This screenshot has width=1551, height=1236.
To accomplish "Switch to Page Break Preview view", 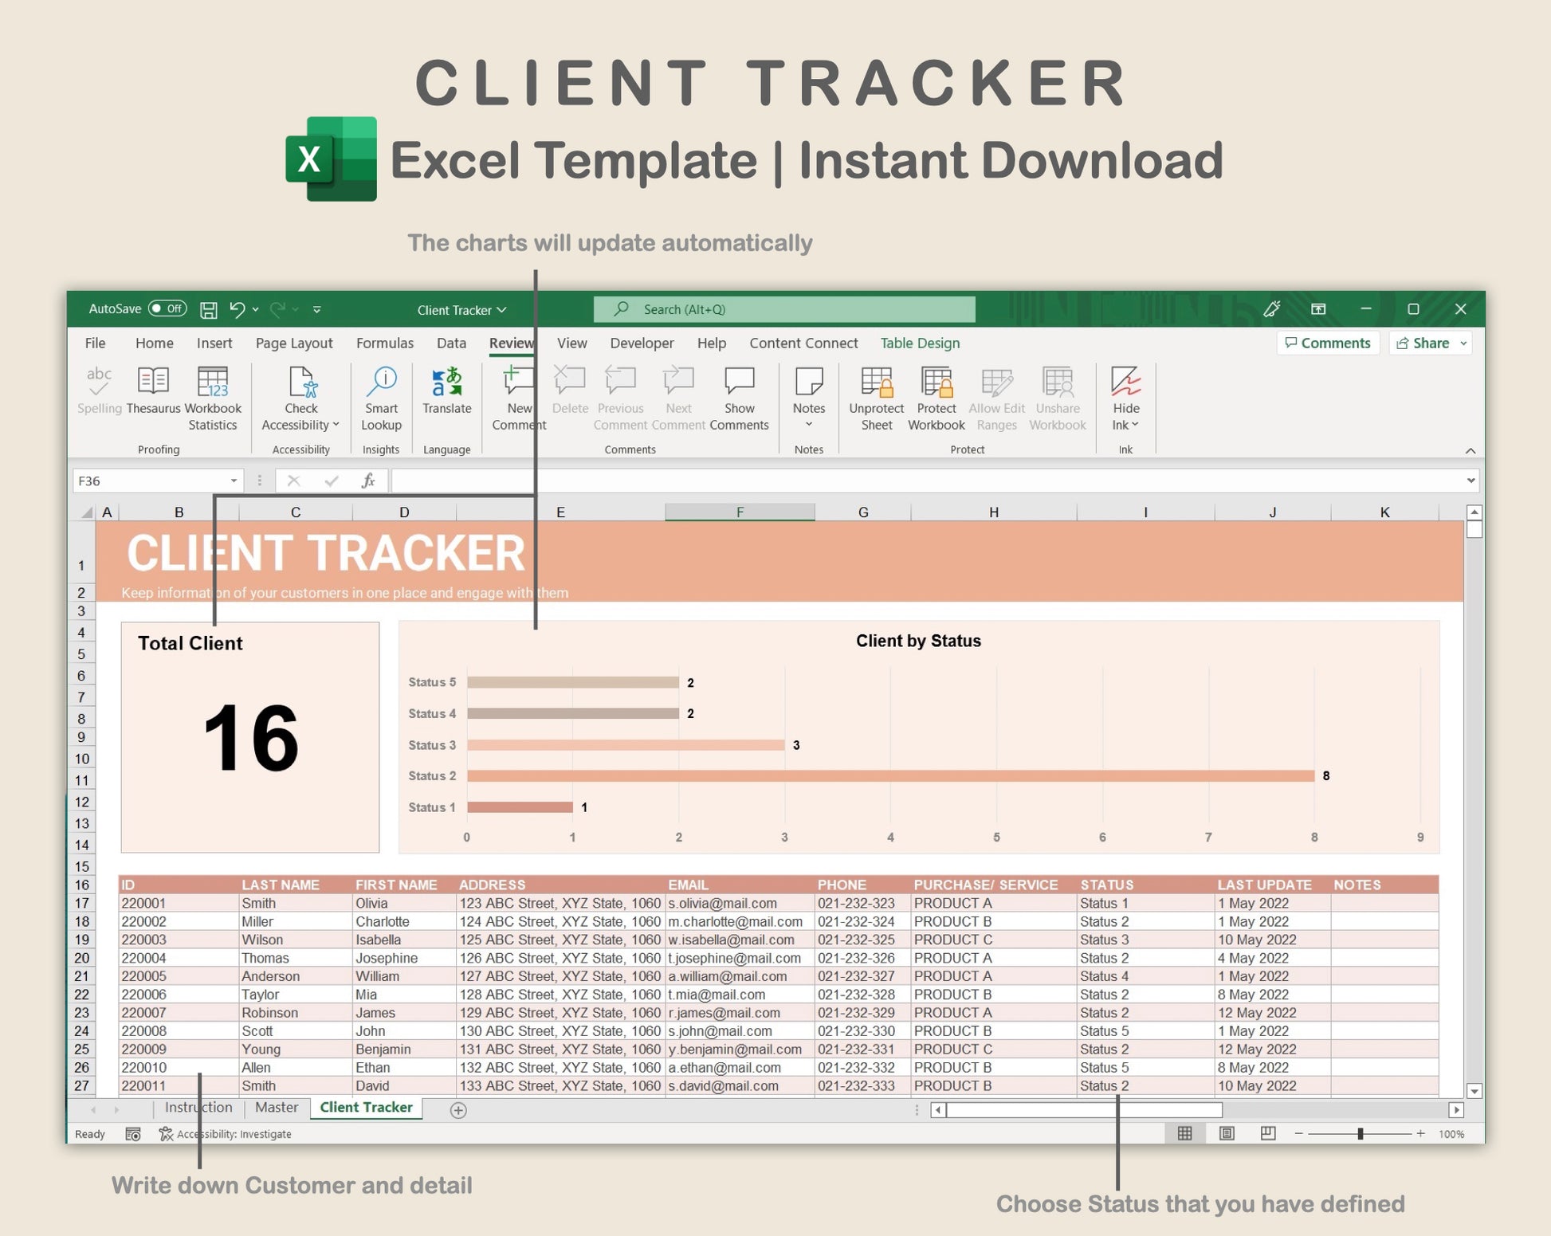I will tap(1267, 1133).
